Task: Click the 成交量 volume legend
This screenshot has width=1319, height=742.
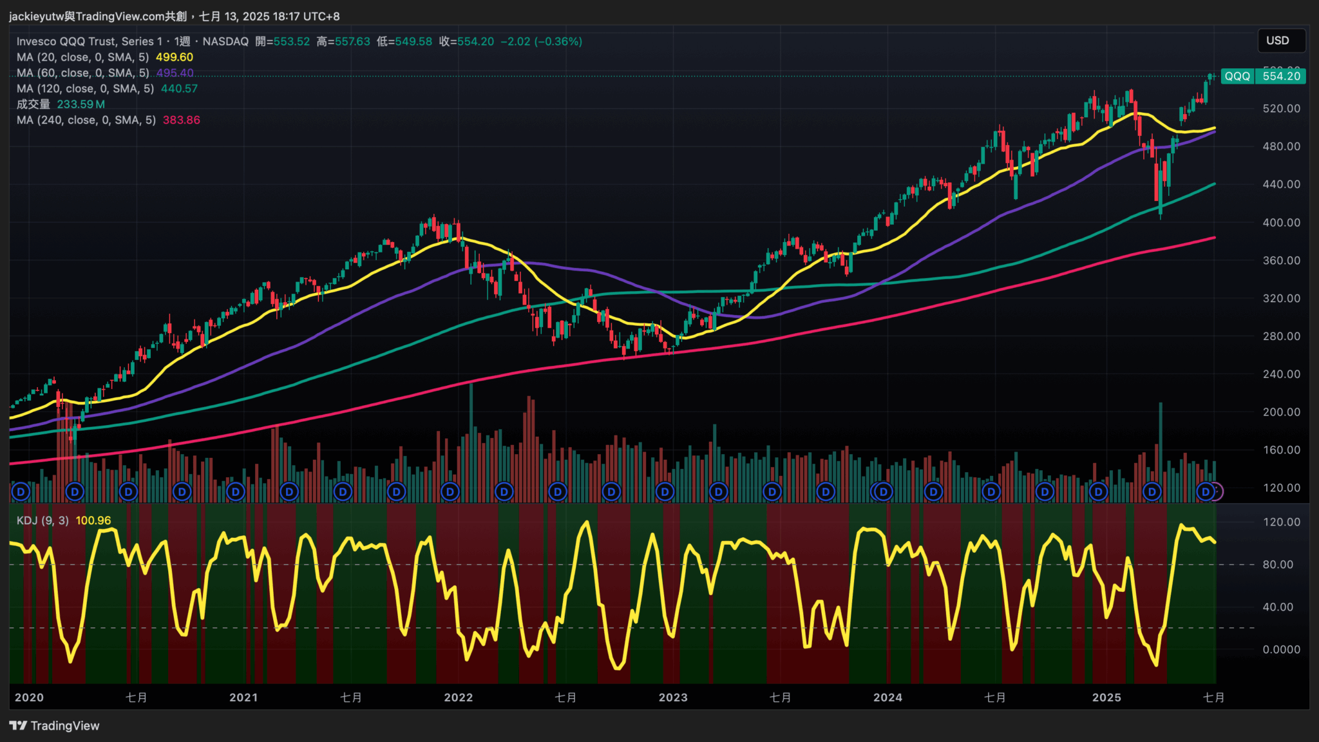Action: pos(33,104)
